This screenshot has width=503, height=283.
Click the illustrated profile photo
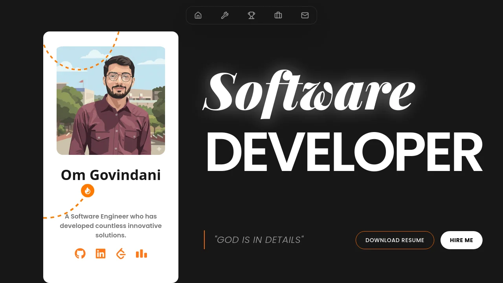(111, 101)
